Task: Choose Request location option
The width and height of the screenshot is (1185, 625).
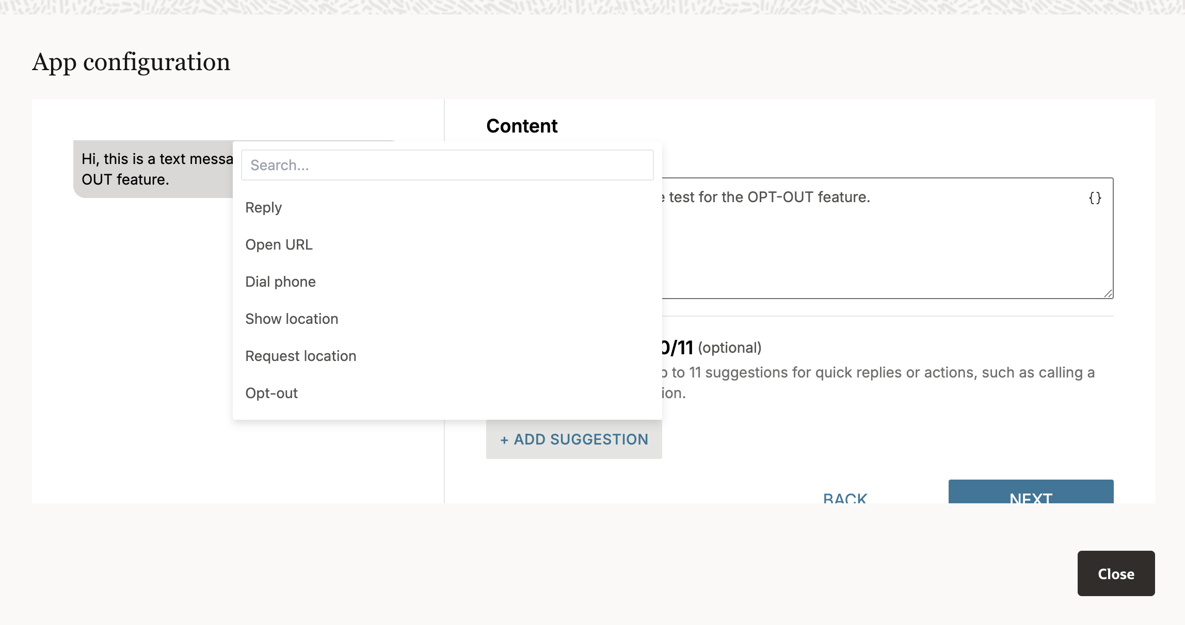Action: [x=300, y=356]
